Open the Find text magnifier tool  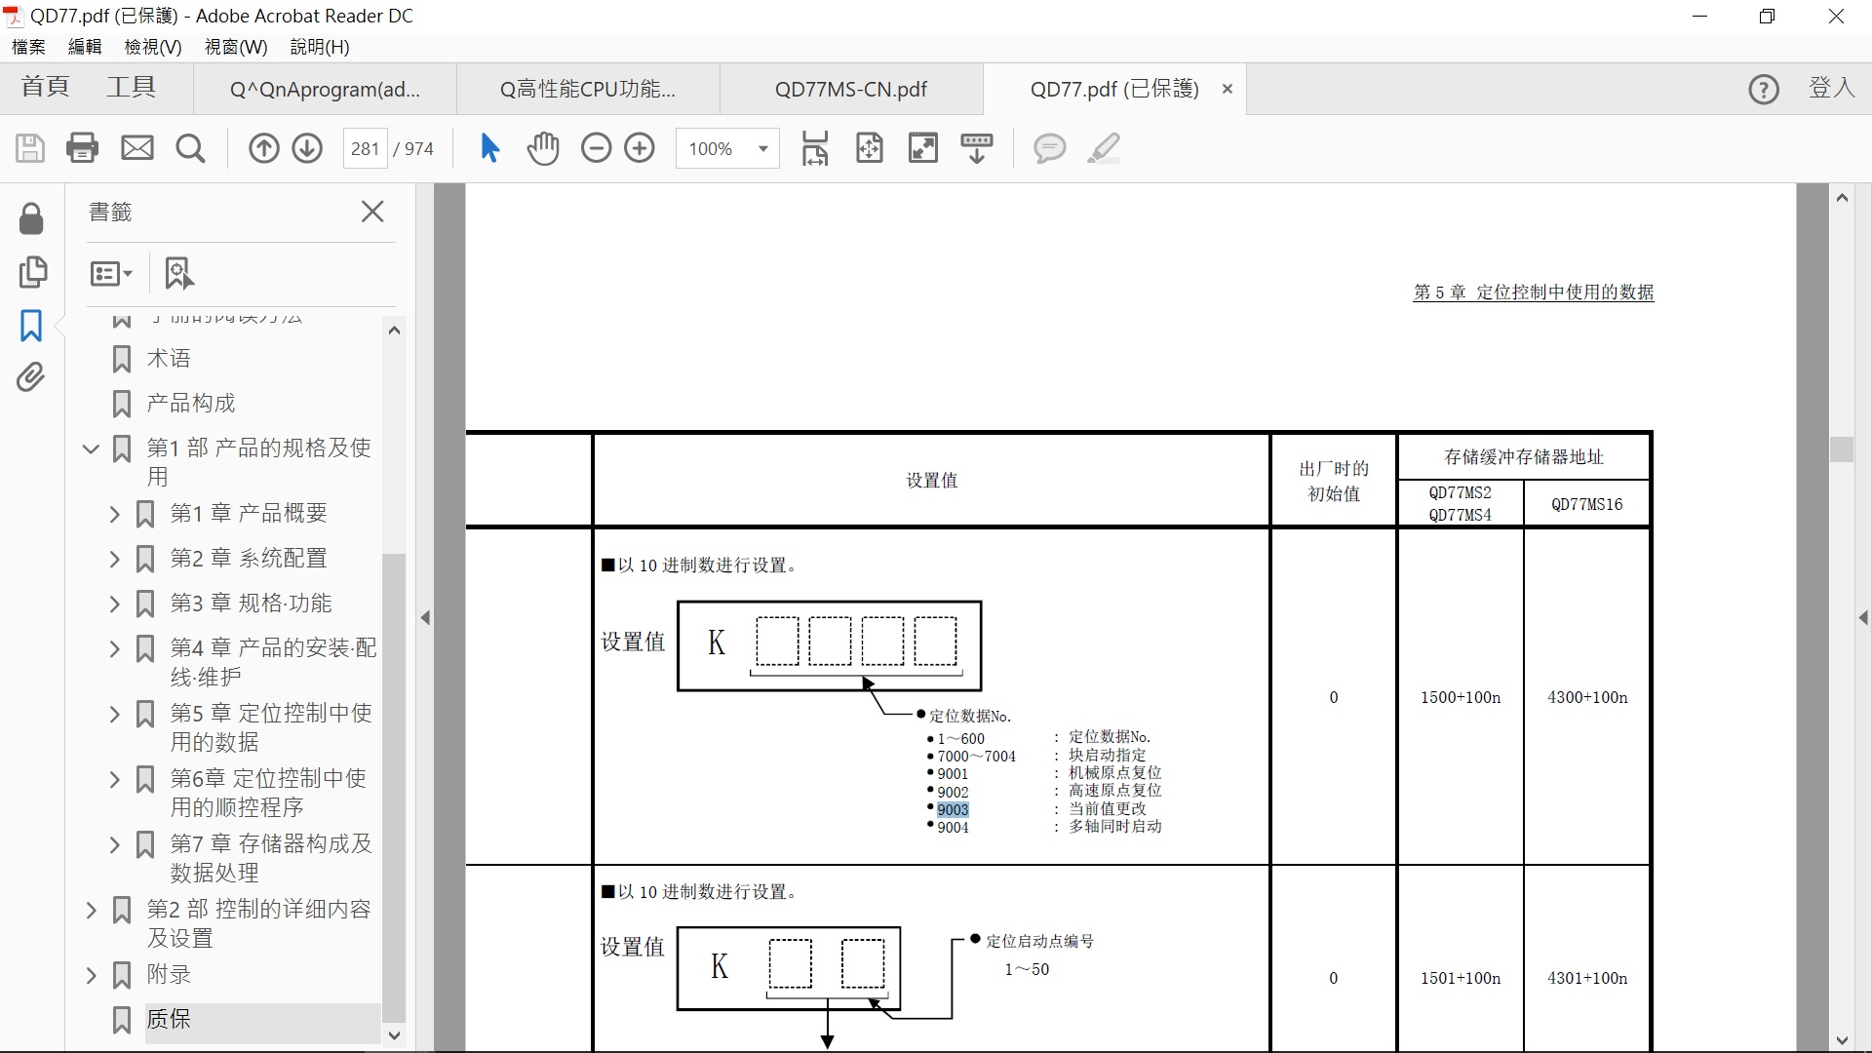point(190,148)
